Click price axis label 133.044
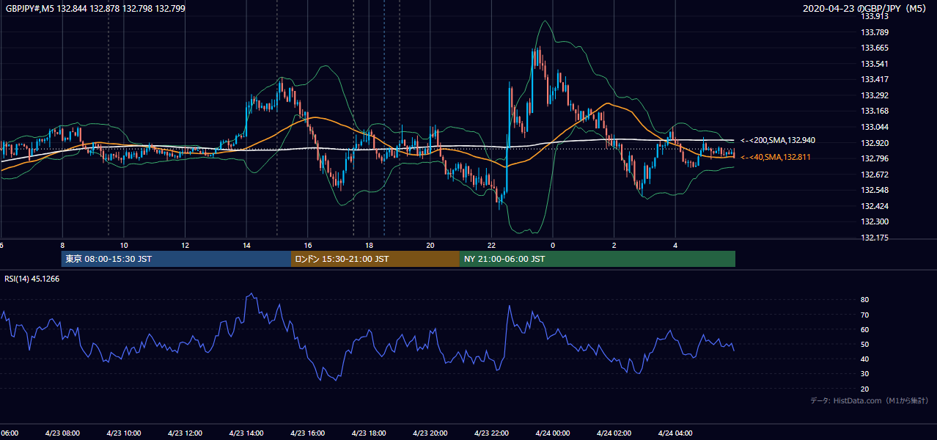The height and width of the screenshot is (440, 937). [x=875, y=127]
